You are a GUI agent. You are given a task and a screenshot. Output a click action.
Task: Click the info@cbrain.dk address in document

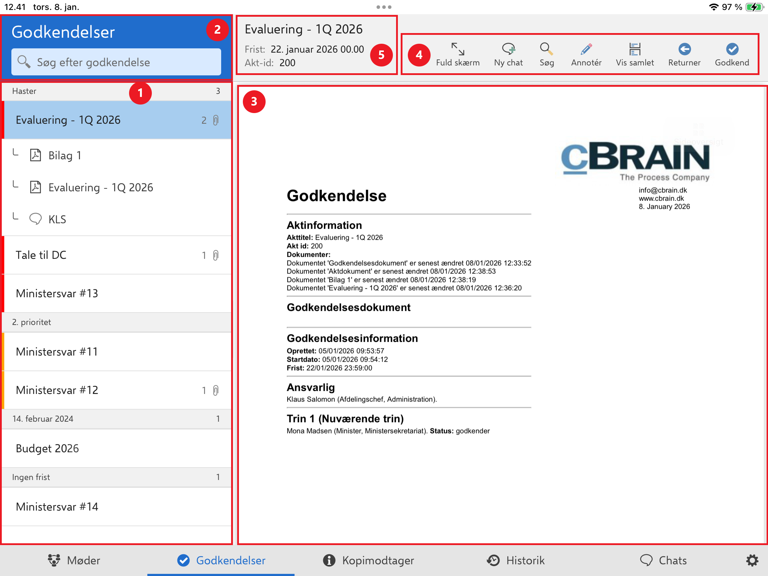point(663,190)
